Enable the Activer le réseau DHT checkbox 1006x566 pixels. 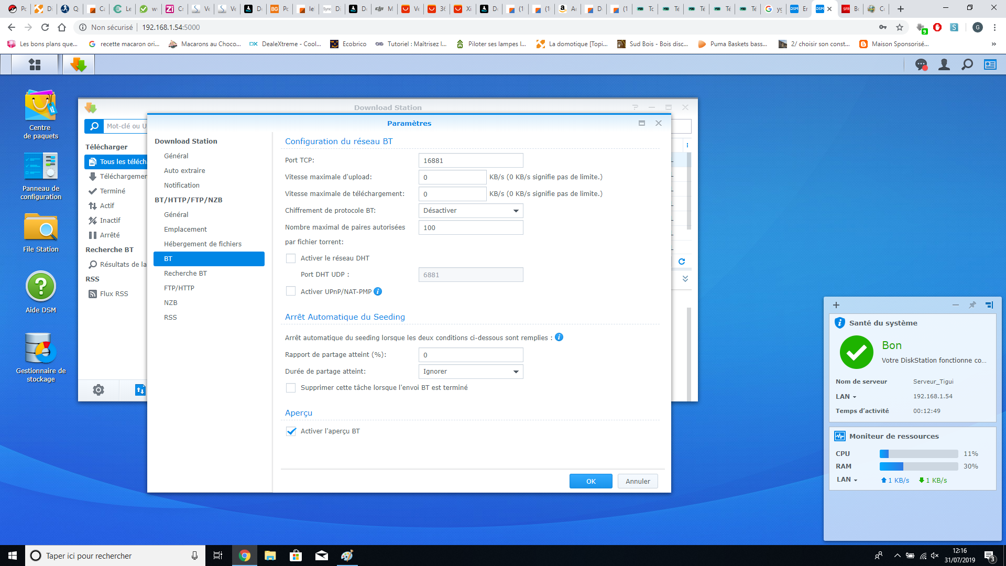click(x=291, y=258)
